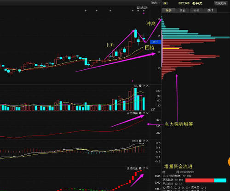Click the red and cyan profit ratio bar
The height and width of the screenshot is (191, 230).
pos(206,180)
